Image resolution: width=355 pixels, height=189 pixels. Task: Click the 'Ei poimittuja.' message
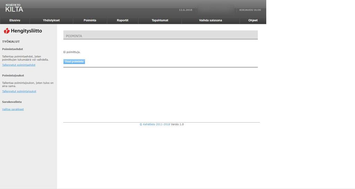pyautogui.click(x=72, y=52)
